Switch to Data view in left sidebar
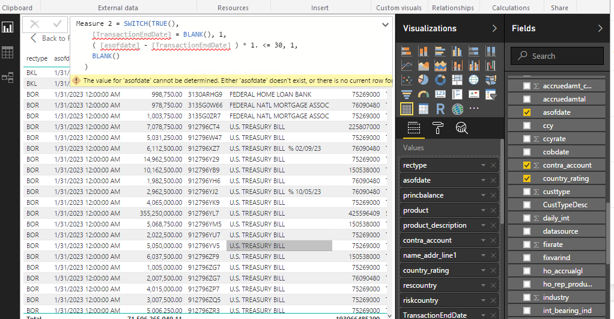 [x=7, y=52]
